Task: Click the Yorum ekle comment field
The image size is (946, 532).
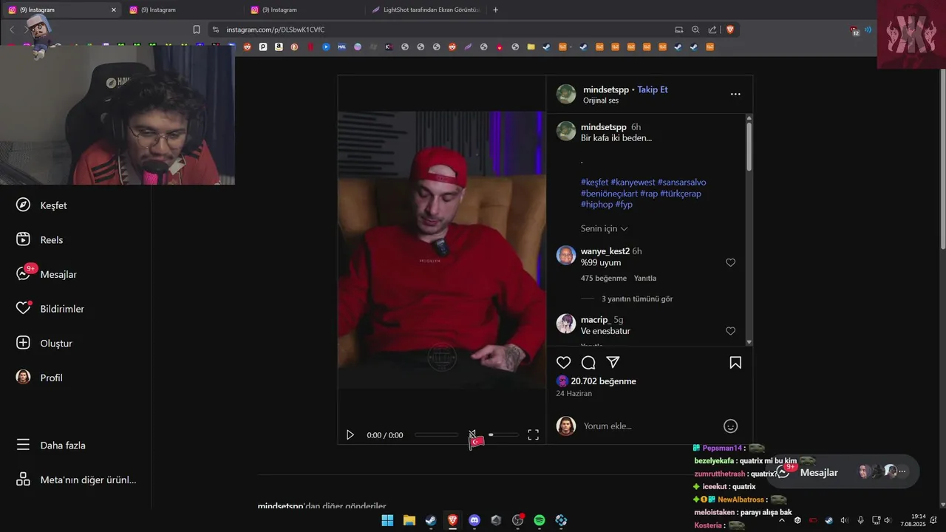Action: [x=650, y=426]
